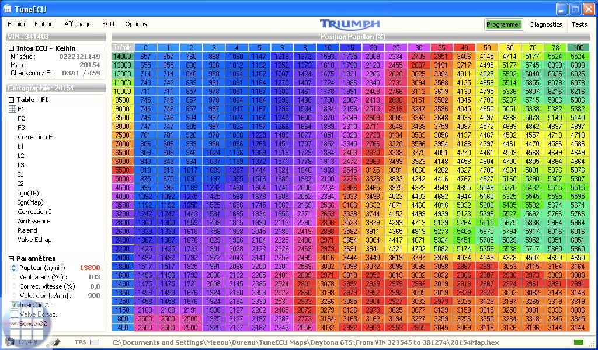This screenshot has height=350, width=598.
Task: Click the checksum value D3A1 / 459
Action: click(x=81, y=73)
